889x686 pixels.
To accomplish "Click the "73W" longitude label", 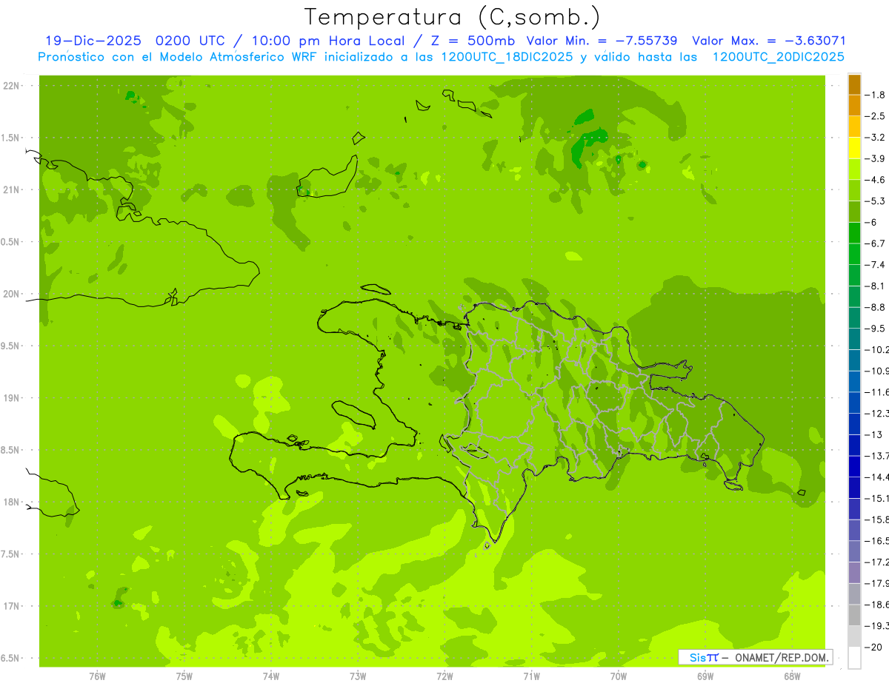I will tap(358, 676).
